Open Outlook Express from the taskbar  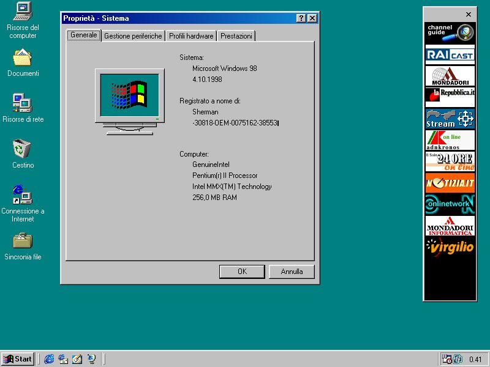click(x=63, y=359)
